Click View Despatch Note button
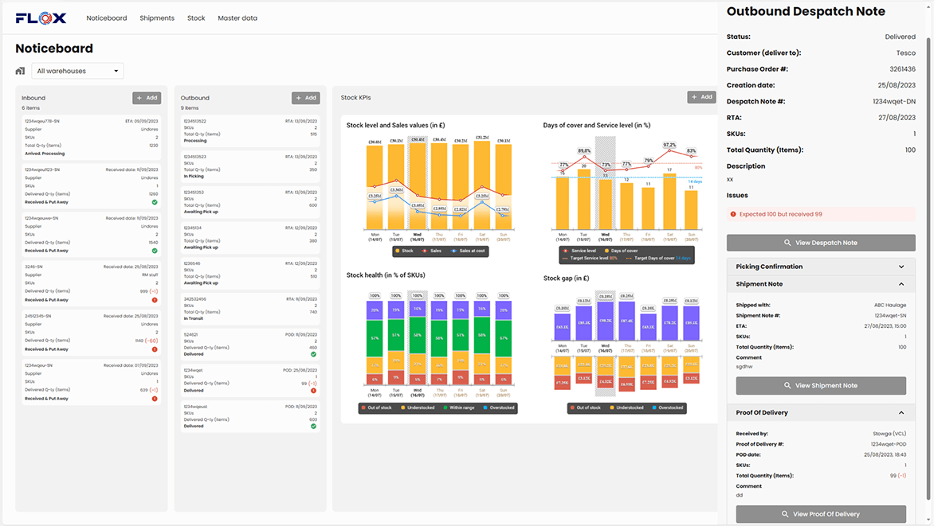934x526 pixels. coord(820,243)
